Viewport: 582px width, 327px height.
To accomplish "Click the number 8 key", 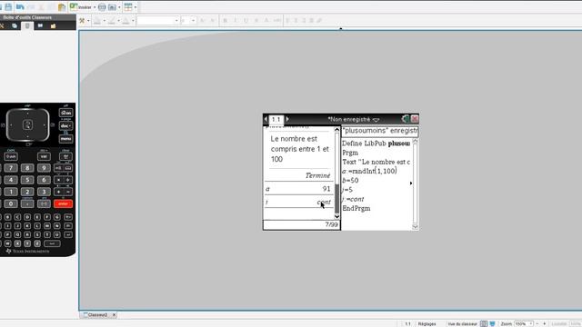I will coord(27,168).
